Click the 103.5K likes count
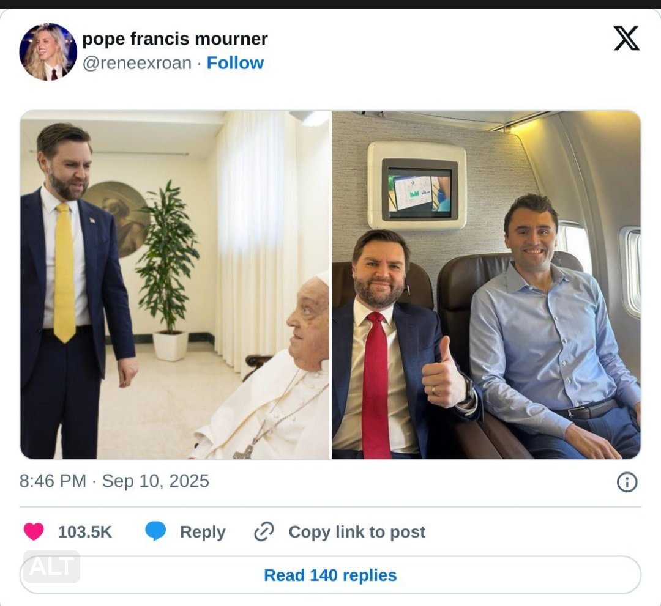The image size is (661, 606). click(85, 532)
